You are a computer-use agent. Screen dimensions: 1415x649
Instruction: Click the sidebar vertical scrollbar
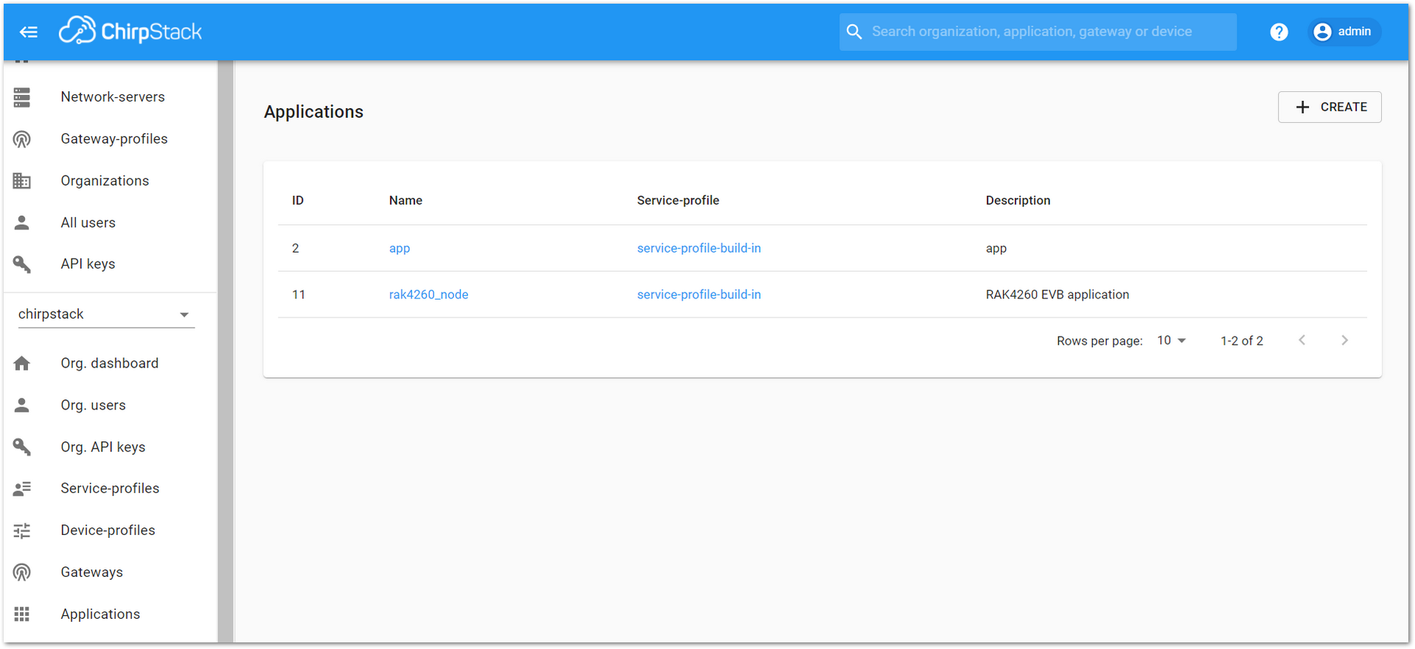pyautogui.click(x=226, y=351)
